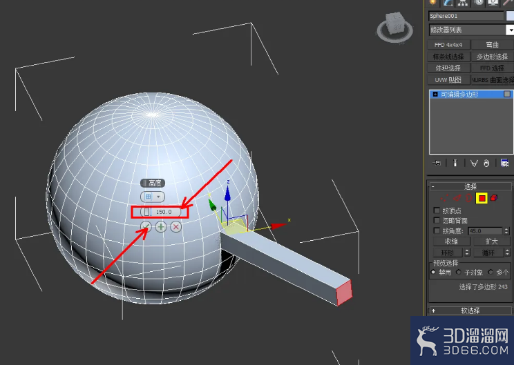Open the Modify command panel tab

click(448, 3)
